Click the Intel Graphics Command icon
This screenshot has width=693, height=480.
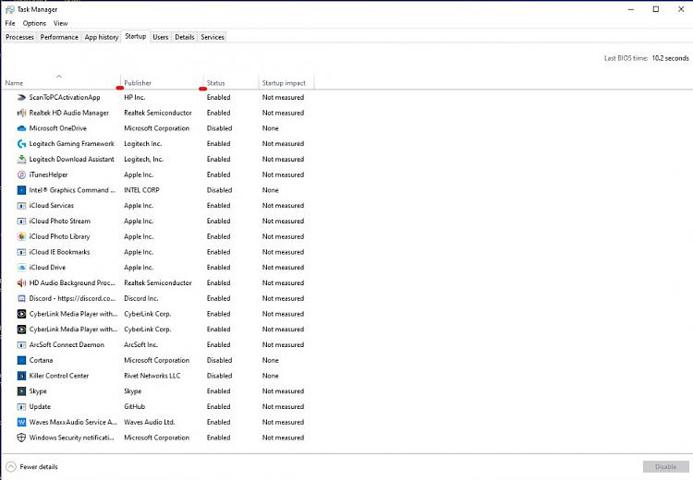tap(21, 190)
